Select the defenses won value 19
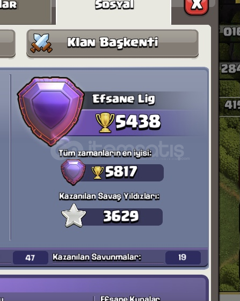The height and width of the screenshot is (301, 240). [x=183, y=257]
